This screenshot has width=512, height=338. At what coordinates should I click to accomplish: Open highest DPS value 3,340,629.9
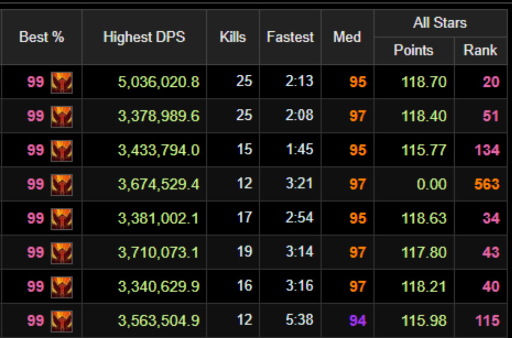pyautogui.click(x=158, y=287)
